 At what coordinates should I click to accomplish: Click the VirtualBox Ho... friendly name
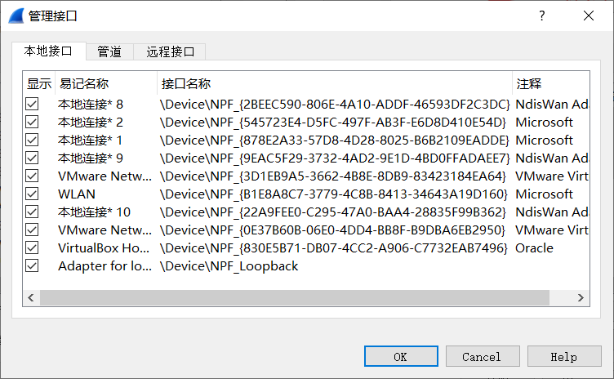click(104, 248)
